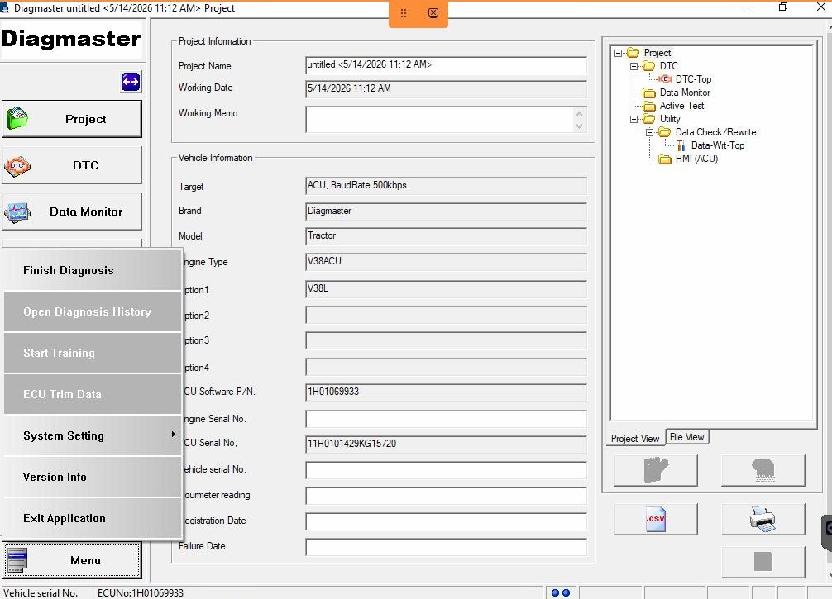Select the Data-Wrt-Top tool item icon

681,145
